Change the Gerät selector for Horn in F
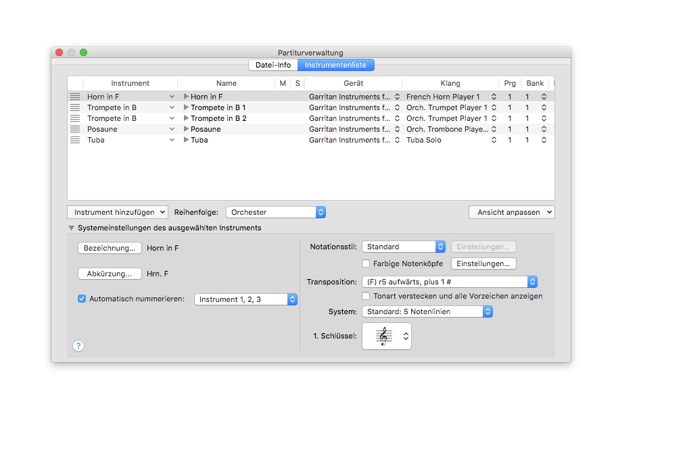 click(397, 97)
